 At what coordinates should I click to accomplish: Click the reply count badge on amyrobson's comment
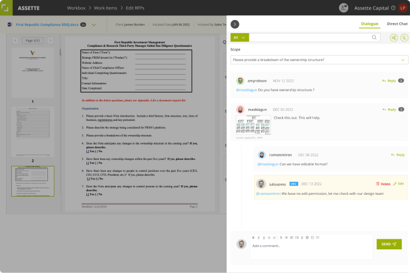coord(401,81)
